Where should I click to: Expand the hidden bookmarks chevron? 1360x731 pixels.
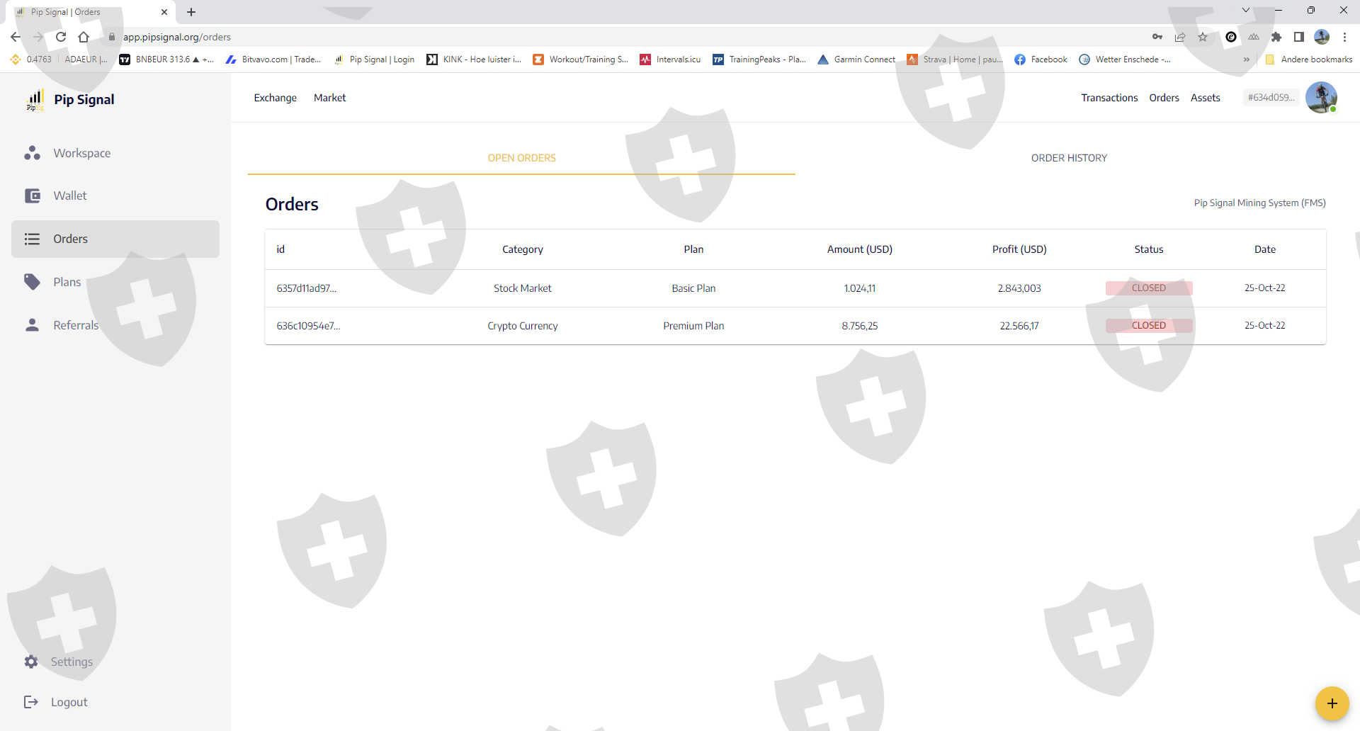click(x=1246, y=59)
